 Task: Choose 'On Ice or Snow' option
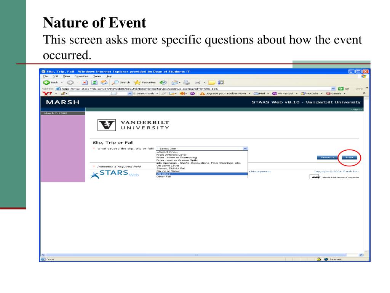[202, 171]
